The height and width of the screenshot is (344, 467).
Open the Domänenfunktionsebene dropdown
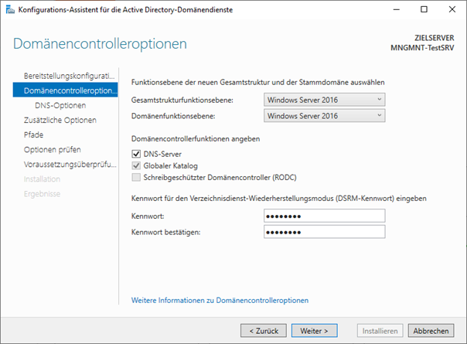(324, 115)
